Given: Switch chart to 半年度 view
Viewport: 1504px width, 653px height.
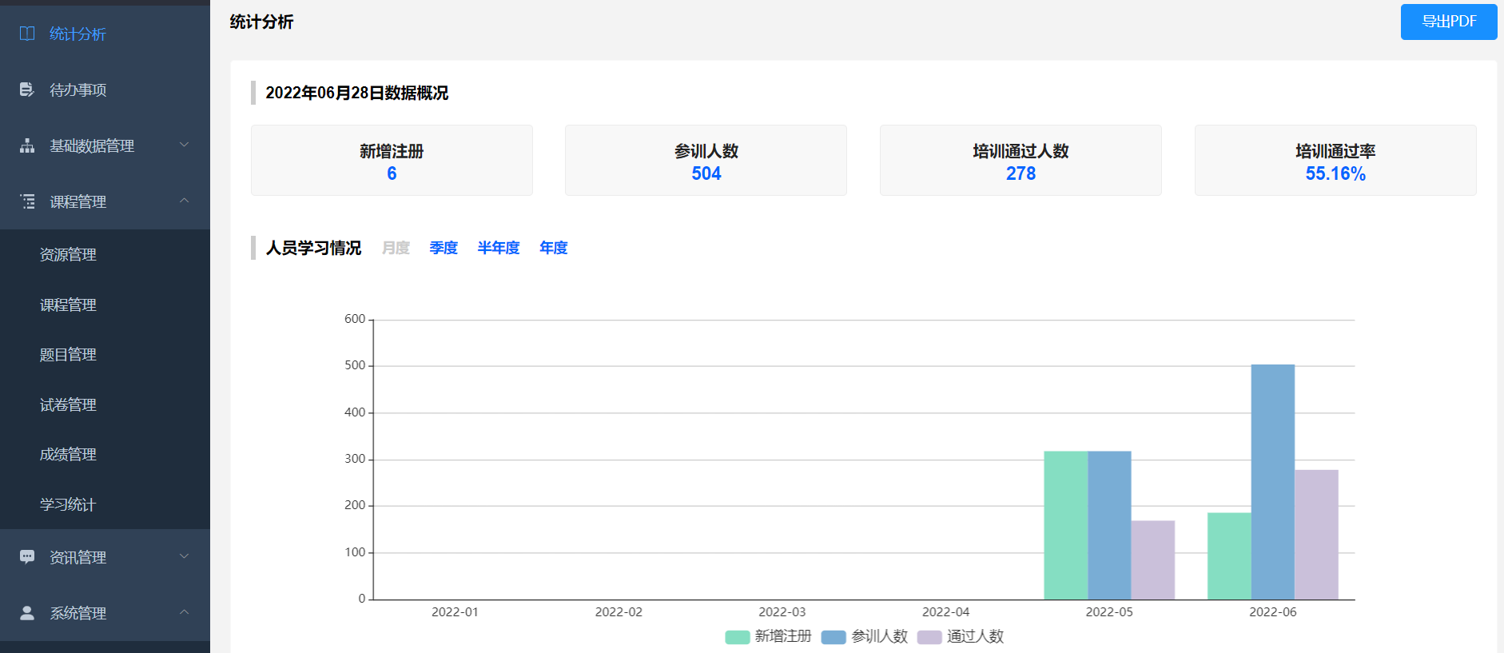Looking at the screenshot, I should (x=499, y=248).
